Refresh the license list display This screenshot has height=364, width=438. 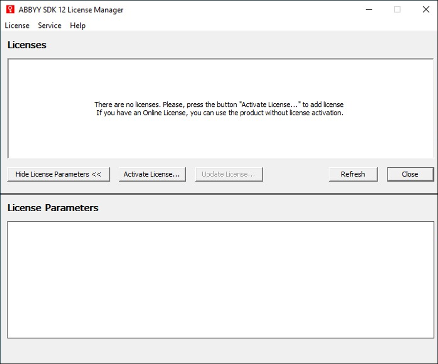pos(353,174)
